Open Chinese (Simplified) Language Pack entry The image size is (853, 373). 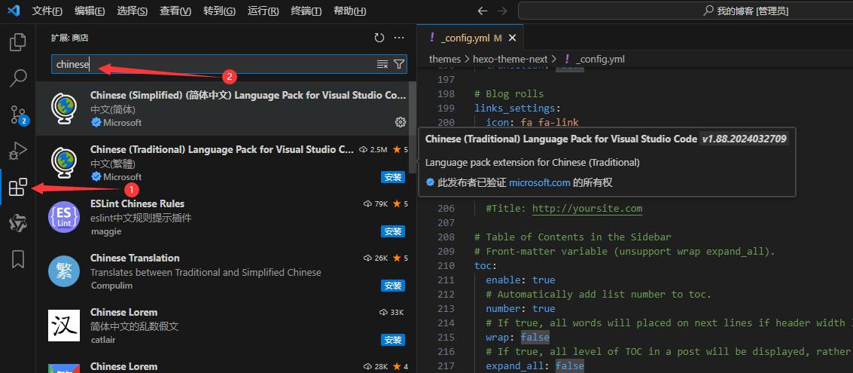tap(221, 109)
